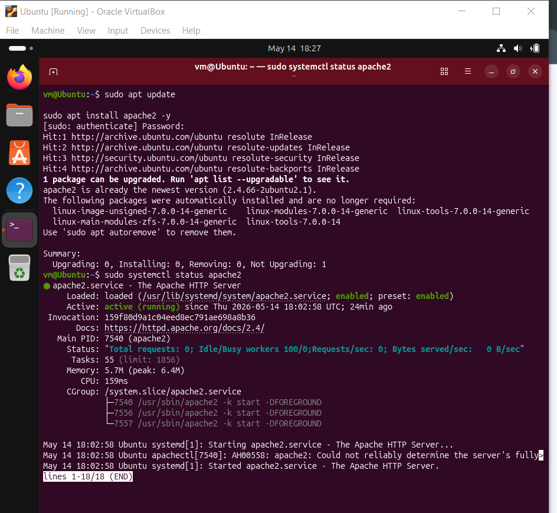Click the 'Starting apache2.service' log line
The height and width of the screenshot is (513, 557).
click(x=248, y=445)
